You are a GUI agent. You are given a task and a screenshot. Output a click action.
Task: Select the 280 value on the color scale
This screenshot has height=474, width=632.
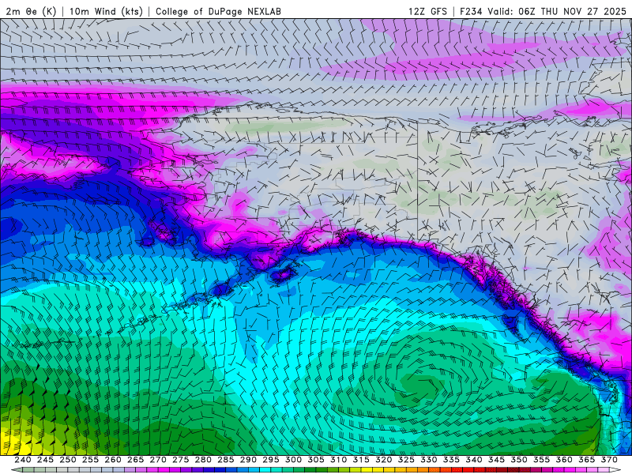point(203,460)
